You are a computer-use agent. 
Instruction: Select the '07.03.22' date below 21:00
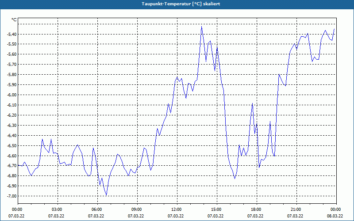coord(295,216)
